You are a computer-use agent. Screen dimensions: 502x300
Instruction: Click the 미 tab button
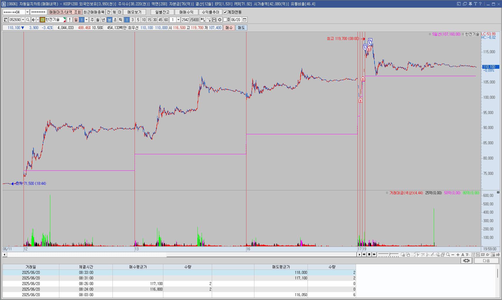point(120,12)
